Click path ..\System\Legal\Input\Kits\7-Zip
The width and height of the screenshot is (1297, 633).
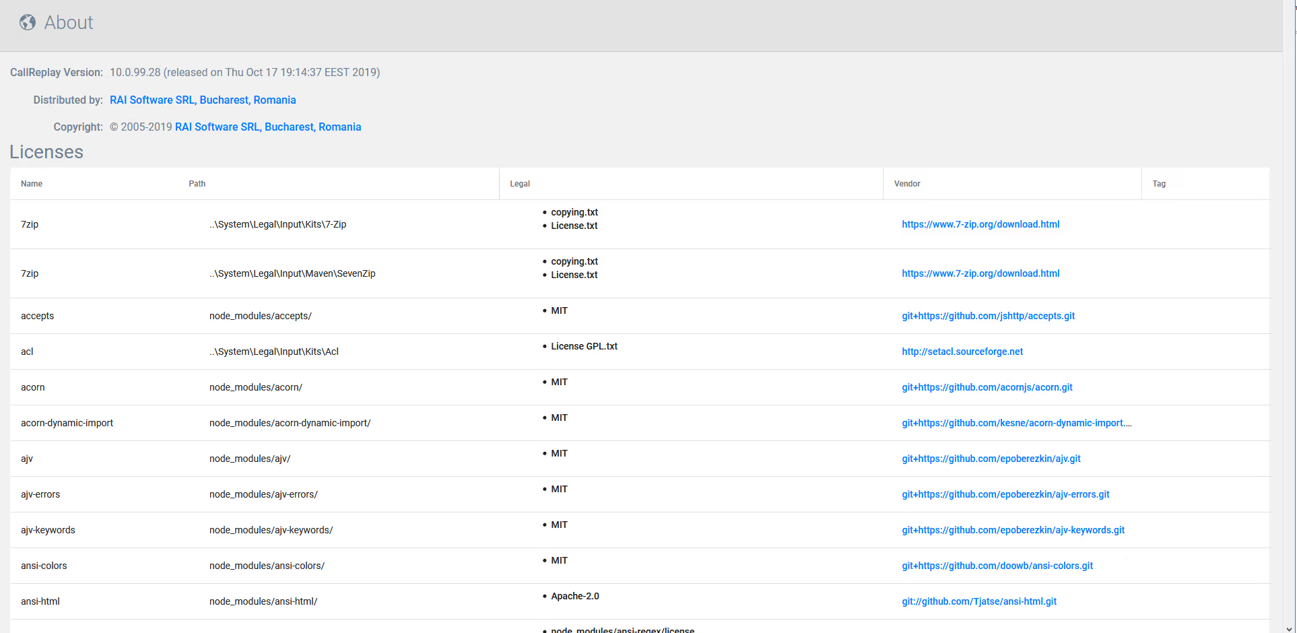[277, 224]
